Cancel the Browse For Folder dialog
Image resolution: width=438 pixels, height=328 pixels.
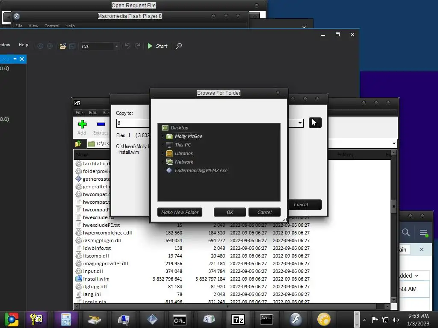(x=264, y=212)
